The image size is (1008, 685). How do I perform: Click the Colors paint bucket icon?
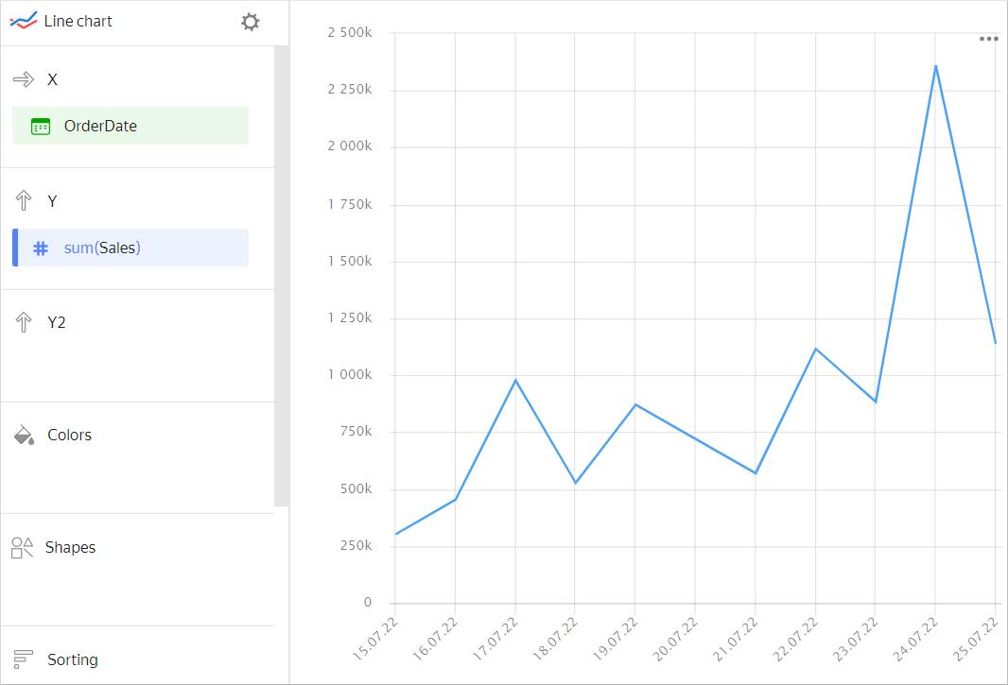[24, 436]
